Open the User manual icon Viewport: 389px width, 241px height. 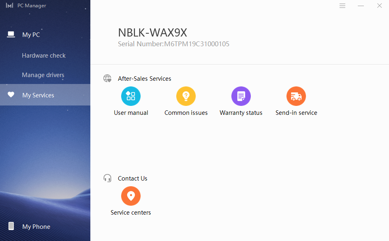[x=131, y=96]
